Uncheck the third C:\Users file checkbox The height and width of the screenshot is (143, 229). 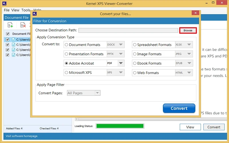[7, 50]
